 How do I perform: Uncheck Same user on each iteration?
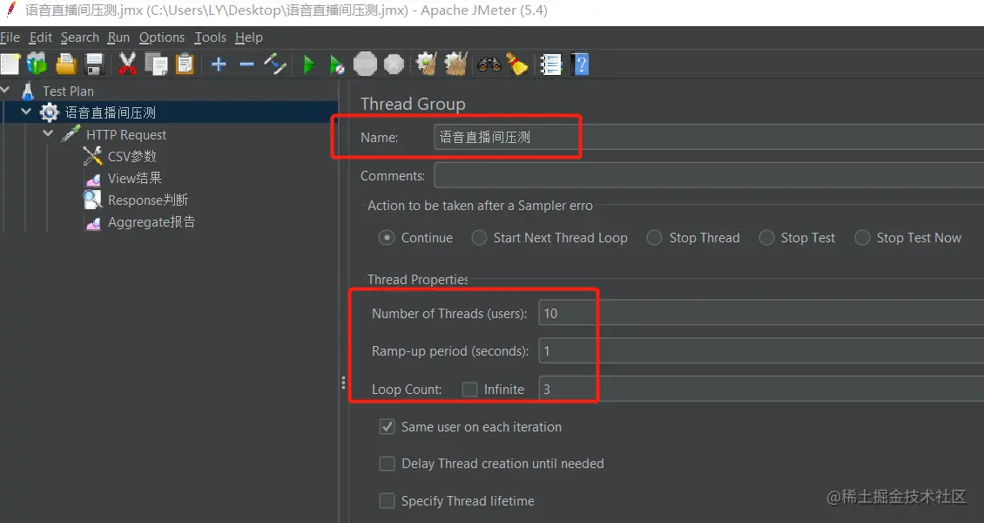coord(388,427)
